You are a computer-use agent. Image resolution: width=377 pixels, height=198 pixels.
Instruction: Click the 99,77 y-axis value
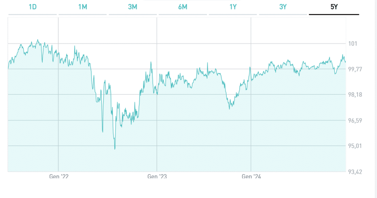coord(355,69)
